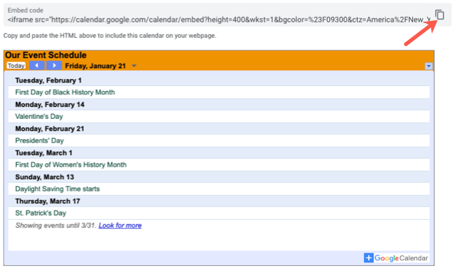
Task: Select the Monday, February 14 date header
Action: [50, 104]
